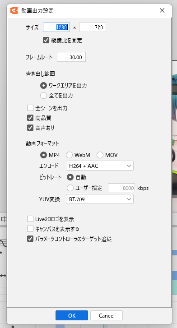Toggle the 音声あり checkbox

(x=30, y=128)
